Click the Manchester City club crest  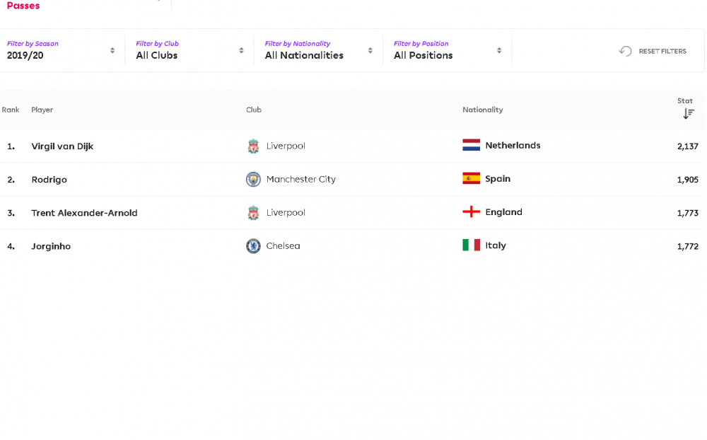(253, 180)
